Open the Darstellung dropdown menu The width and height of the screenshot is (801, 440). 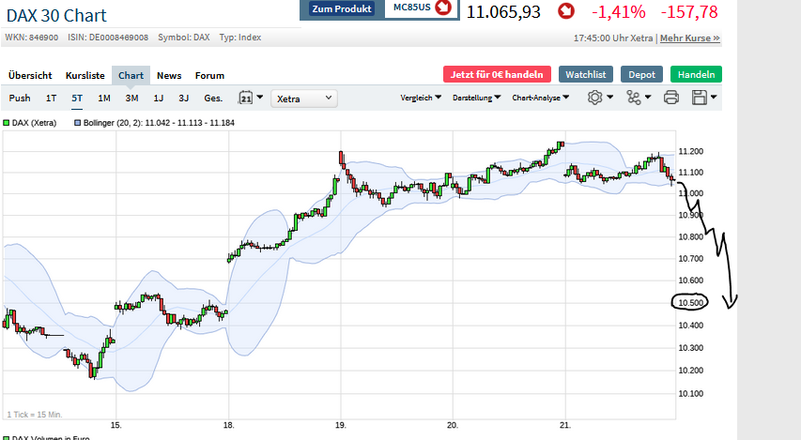click(476, 98)
